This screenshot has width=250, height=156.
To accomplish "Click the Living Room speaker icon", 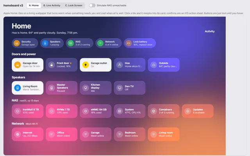I will click(x=18, y=88).
